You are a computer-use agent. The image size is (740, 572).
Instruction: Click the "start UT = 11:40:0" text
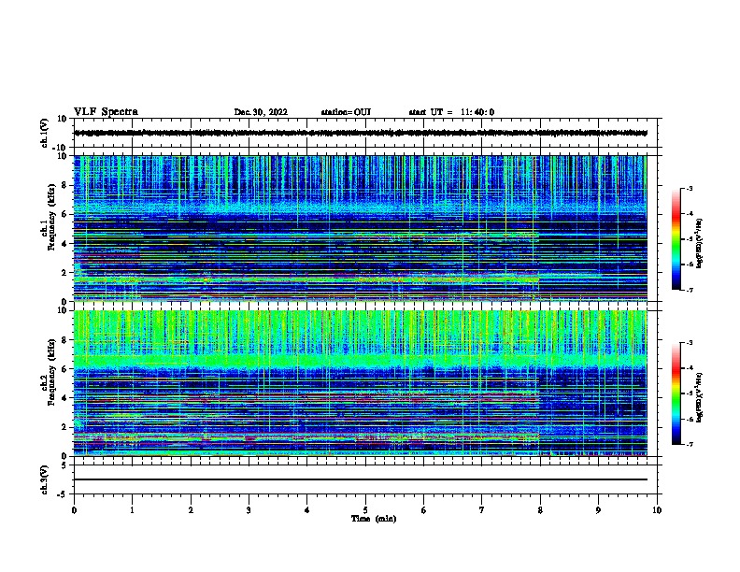(451, 112)
